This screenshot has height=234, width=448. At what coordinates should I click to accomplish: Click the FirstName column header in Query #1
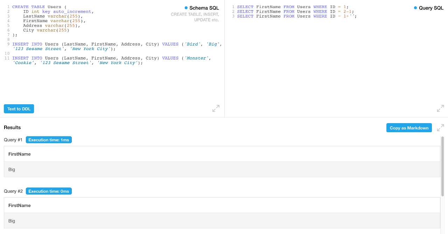pos(19,154)
